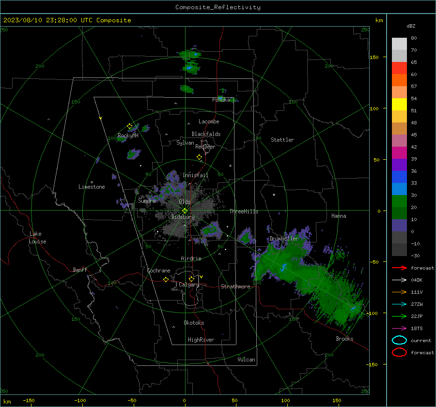436x407 pixels.
Task: Click the Stettler city label
Action: click(282, 140)
